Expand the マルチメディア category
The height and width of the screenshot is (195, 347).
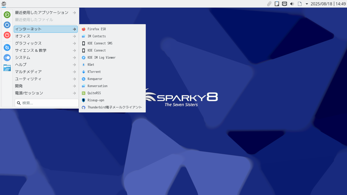tap(46, 72)
